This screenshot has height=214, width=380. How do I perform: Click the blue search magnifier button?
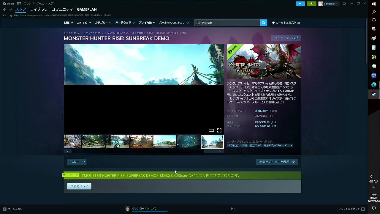click(263, 23)
